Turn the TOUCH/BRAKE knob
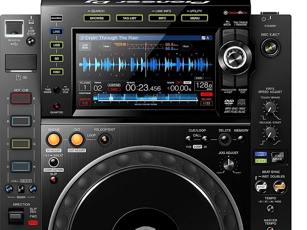307x230 pixels. tap(270, 108)
